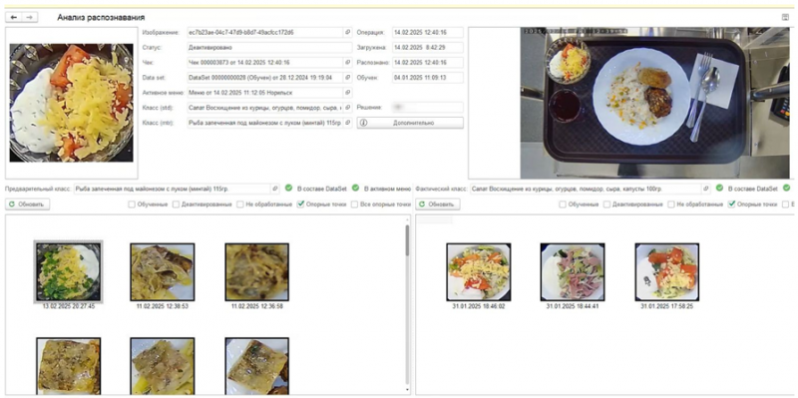Select the cropped salad image preview
The height and width of the screenshot is (398, 798).
point(71,103)
